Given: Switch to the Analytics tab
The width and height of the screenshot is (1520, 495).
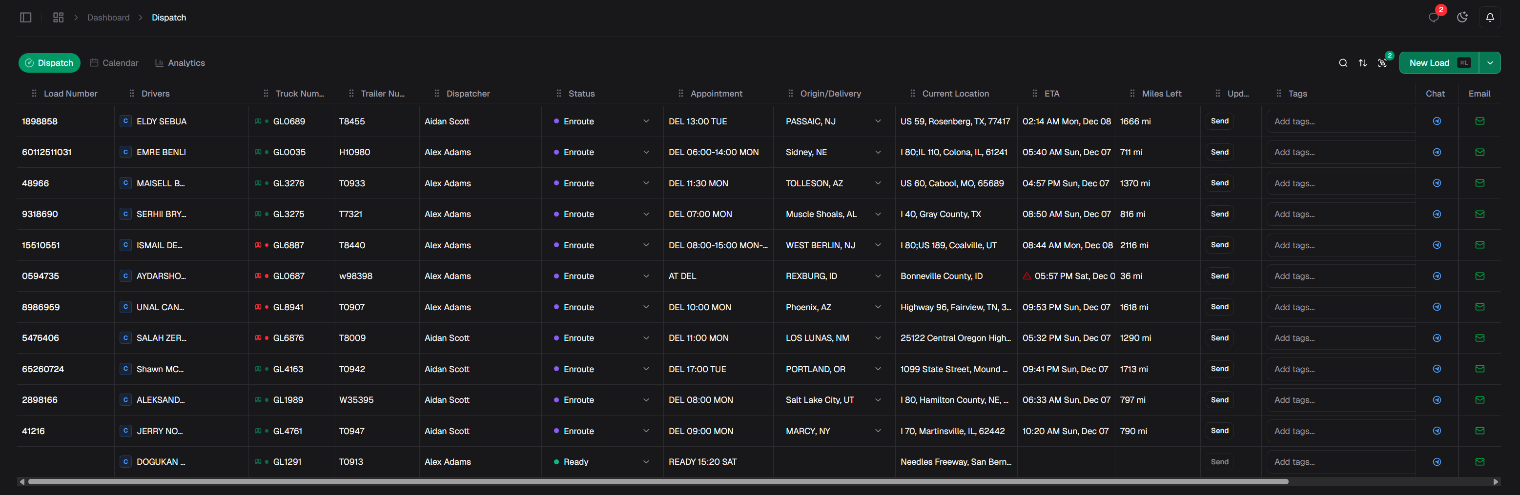Looking at the screenshot, I should [x=180, y=62].
